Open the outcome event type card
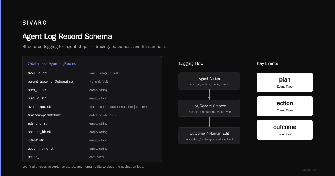 tap(285, 130)
